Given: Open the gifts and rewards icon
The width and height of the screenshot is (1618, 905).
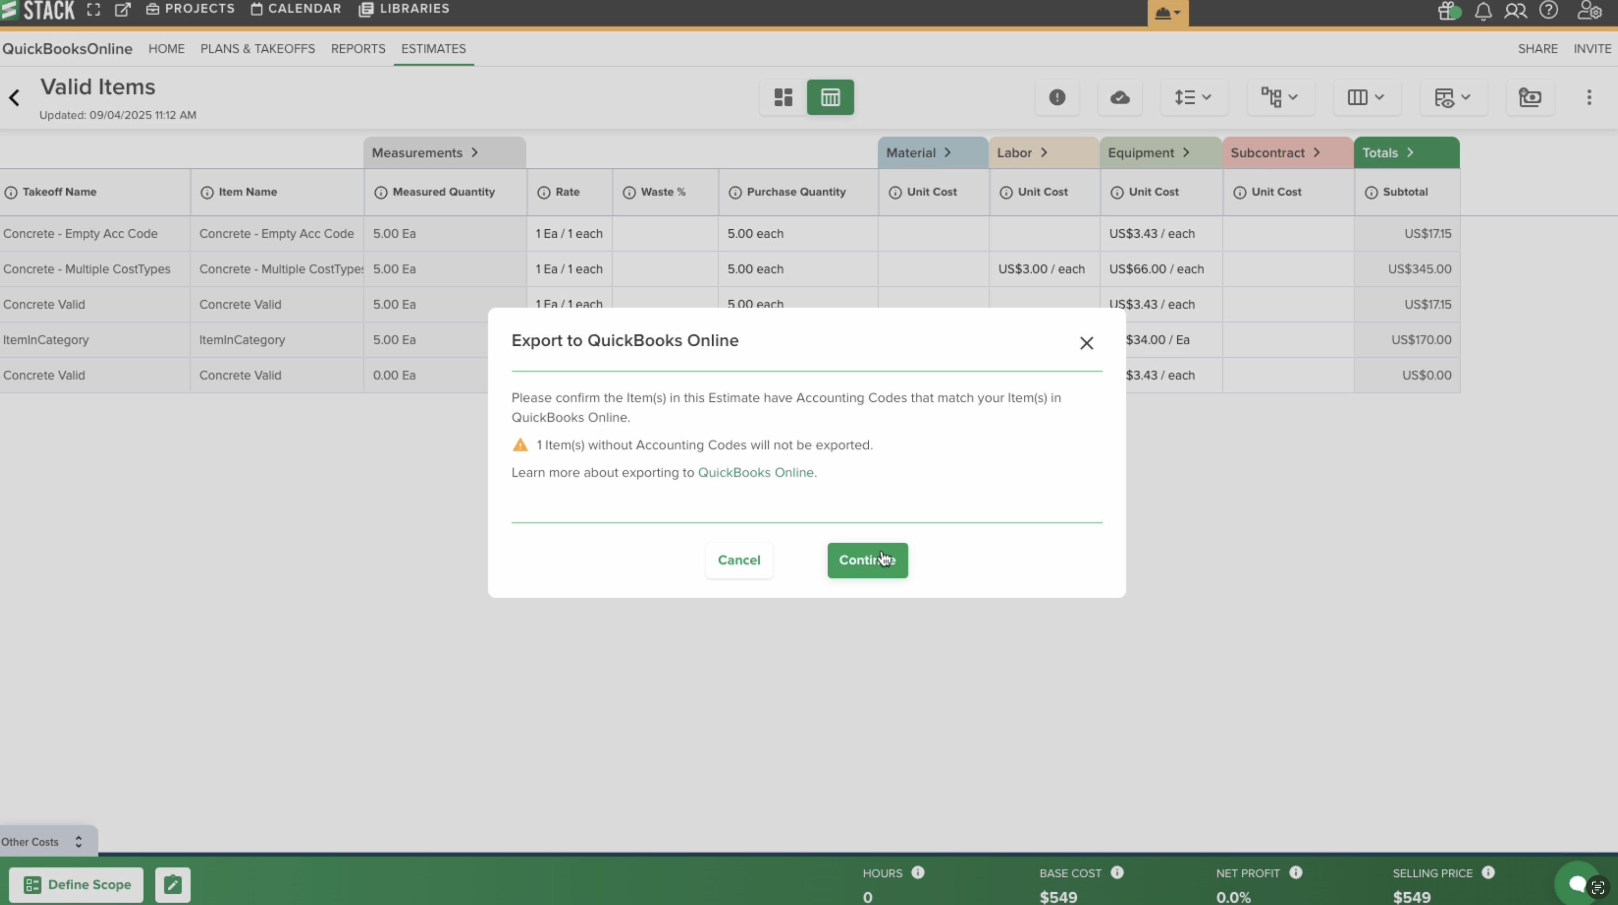Looking at the screenshot, I should point(1448,11).
